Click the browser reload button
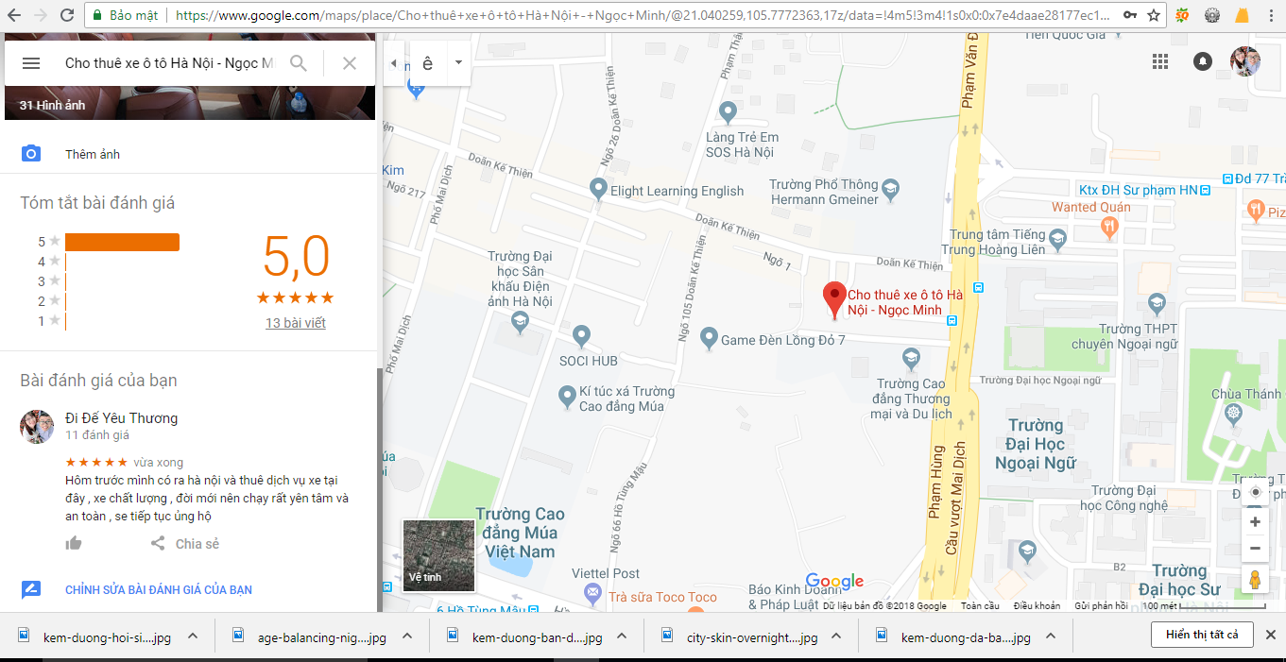The image size is (1286, 662). [67, 15]
